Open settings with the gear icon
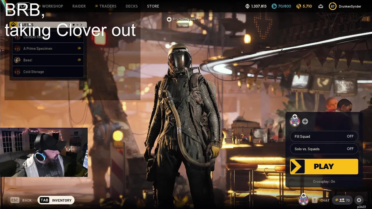 pyautogui.click(x=359, y=200)
